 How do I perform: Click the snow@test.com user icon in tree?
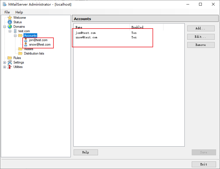26,44
